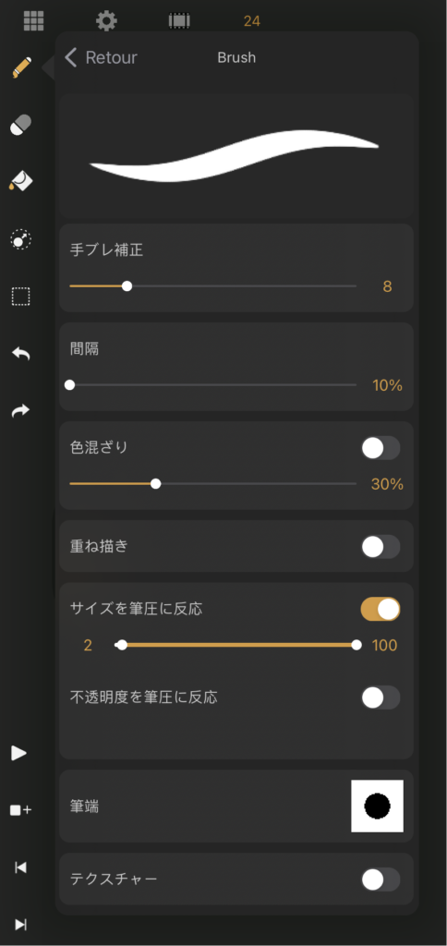
Task: Go back with the Retour button
Action: click(x=101, y=58)
